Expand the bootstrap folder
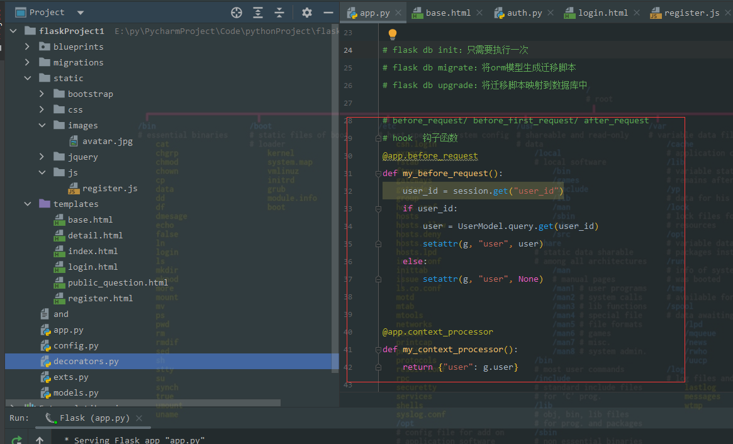Viewport: 733px width, 444px height. 42,94
